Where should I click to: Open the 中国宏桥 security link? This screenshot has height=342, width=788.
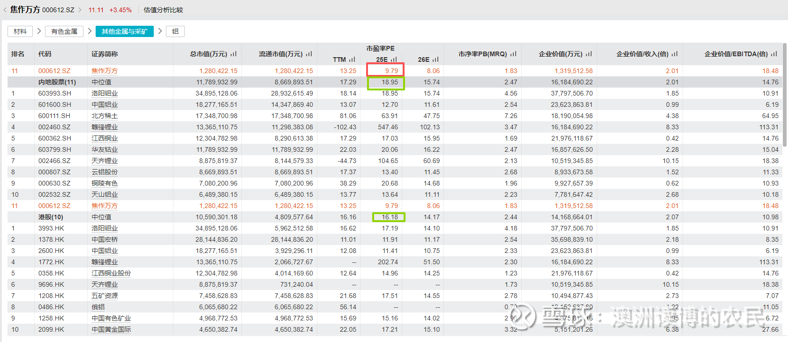[x=105, y=239]
